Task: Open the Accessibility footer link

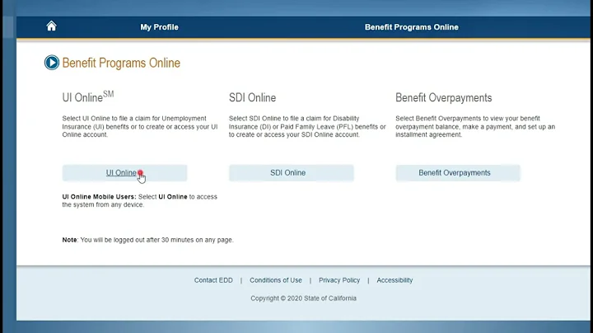Action: point(395,280)
